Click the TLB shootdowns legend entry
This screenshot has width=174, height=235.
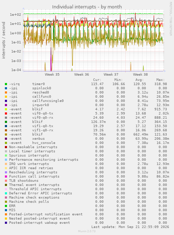(x=24, y=181)
